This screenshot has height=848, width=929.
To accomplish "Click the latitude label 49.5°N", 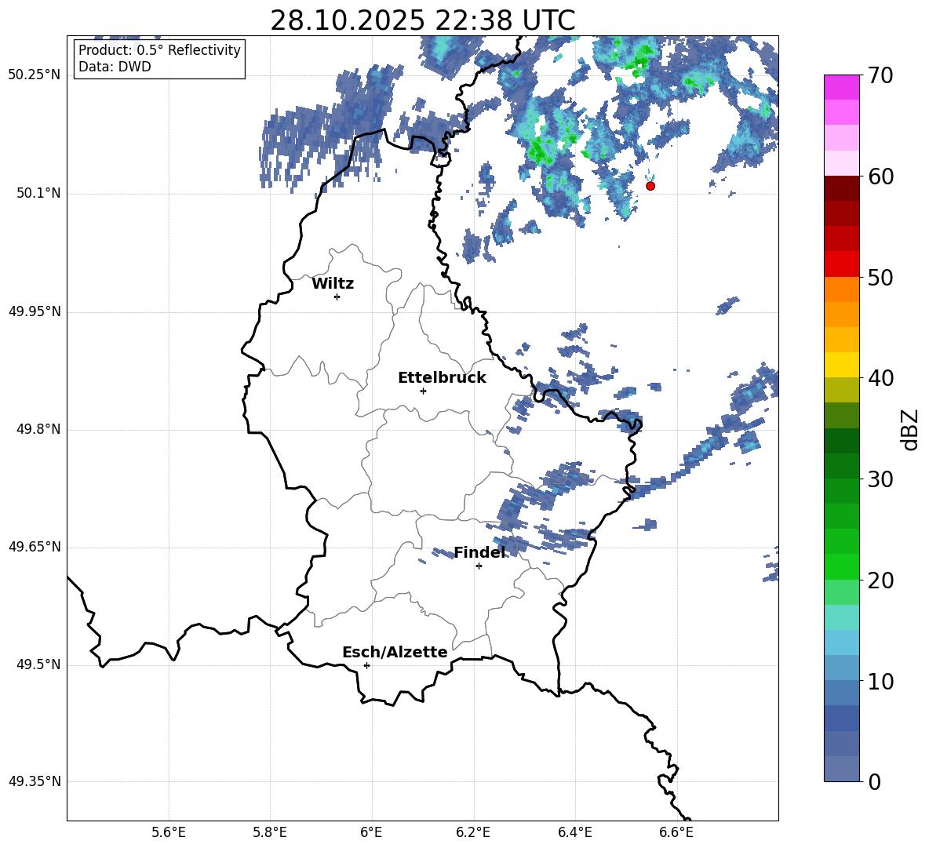I will click(x=38, y=664).
